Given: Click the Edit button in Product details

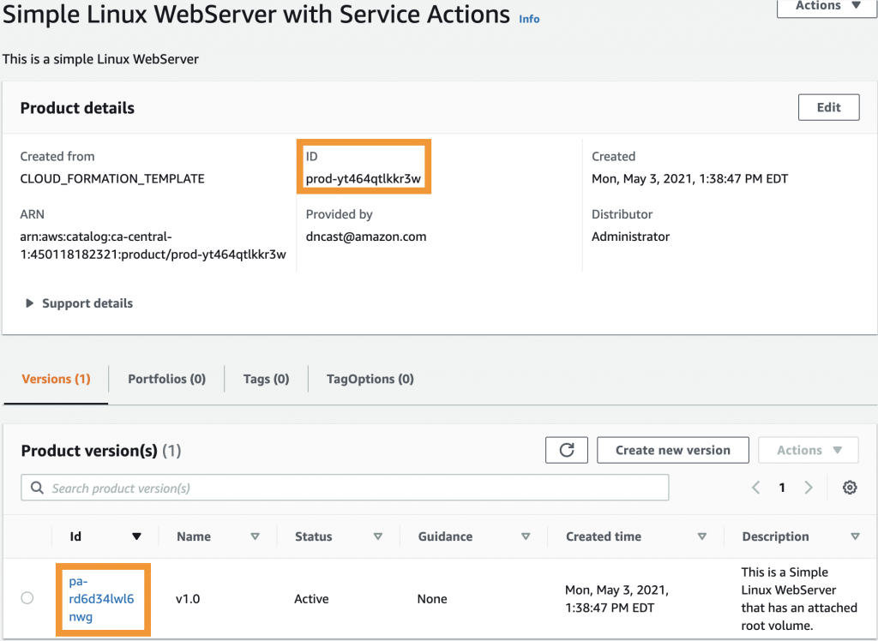Looking at the screenshot, I should click(828, 107).
